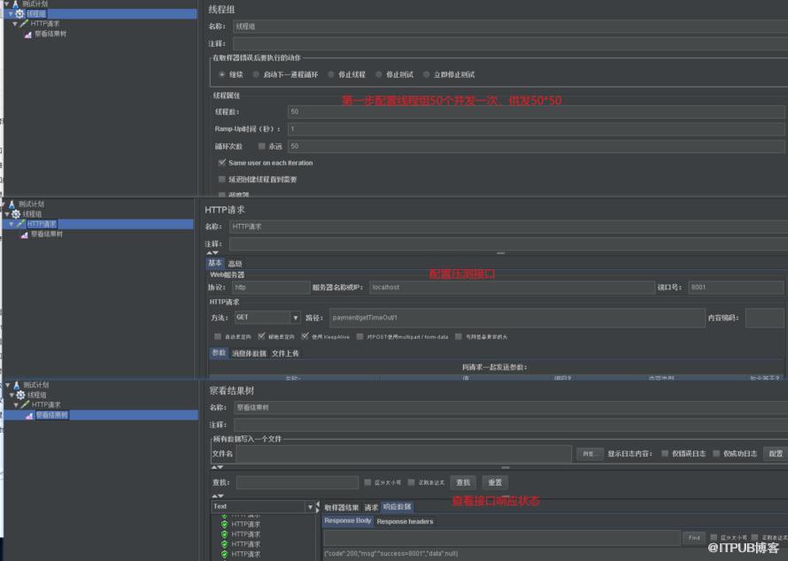Screen dimensions: 788x561
Task: Click the pipette icon on the highlighted HTTP请求 row
Action: [x=20, y=224]
